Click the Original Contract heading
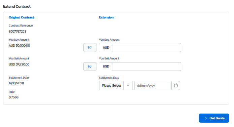Viewport: 234px width, 127px height. [x=21, y=17]
